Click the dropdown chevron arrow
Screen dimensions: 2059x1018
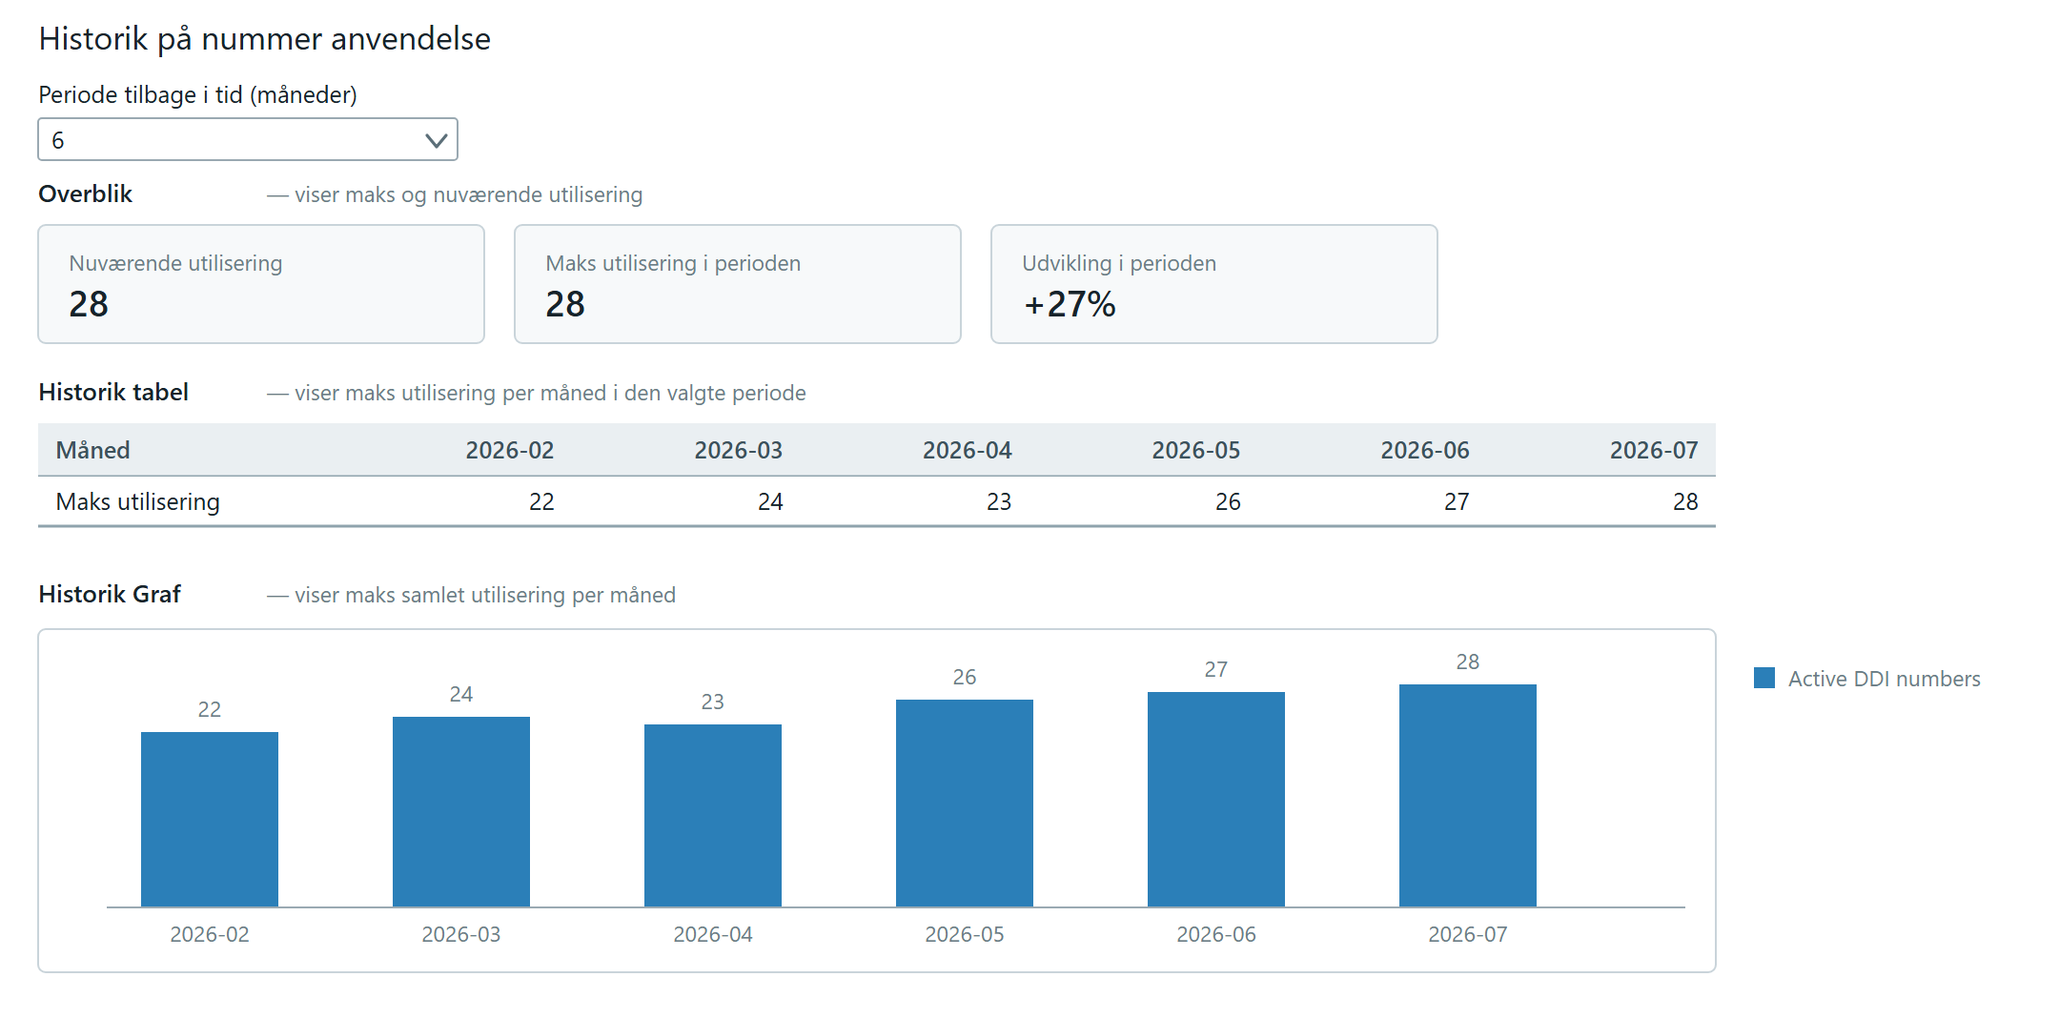point(437,141)
